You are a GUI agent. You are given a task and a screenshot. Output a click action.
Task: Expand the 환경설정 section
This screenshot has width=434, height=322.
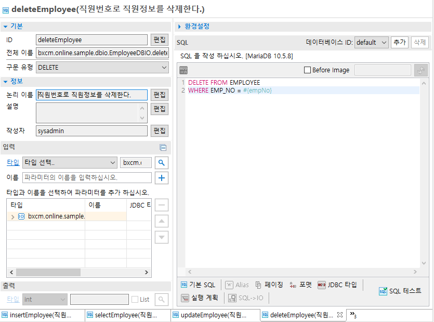click(x=179, y=27)
